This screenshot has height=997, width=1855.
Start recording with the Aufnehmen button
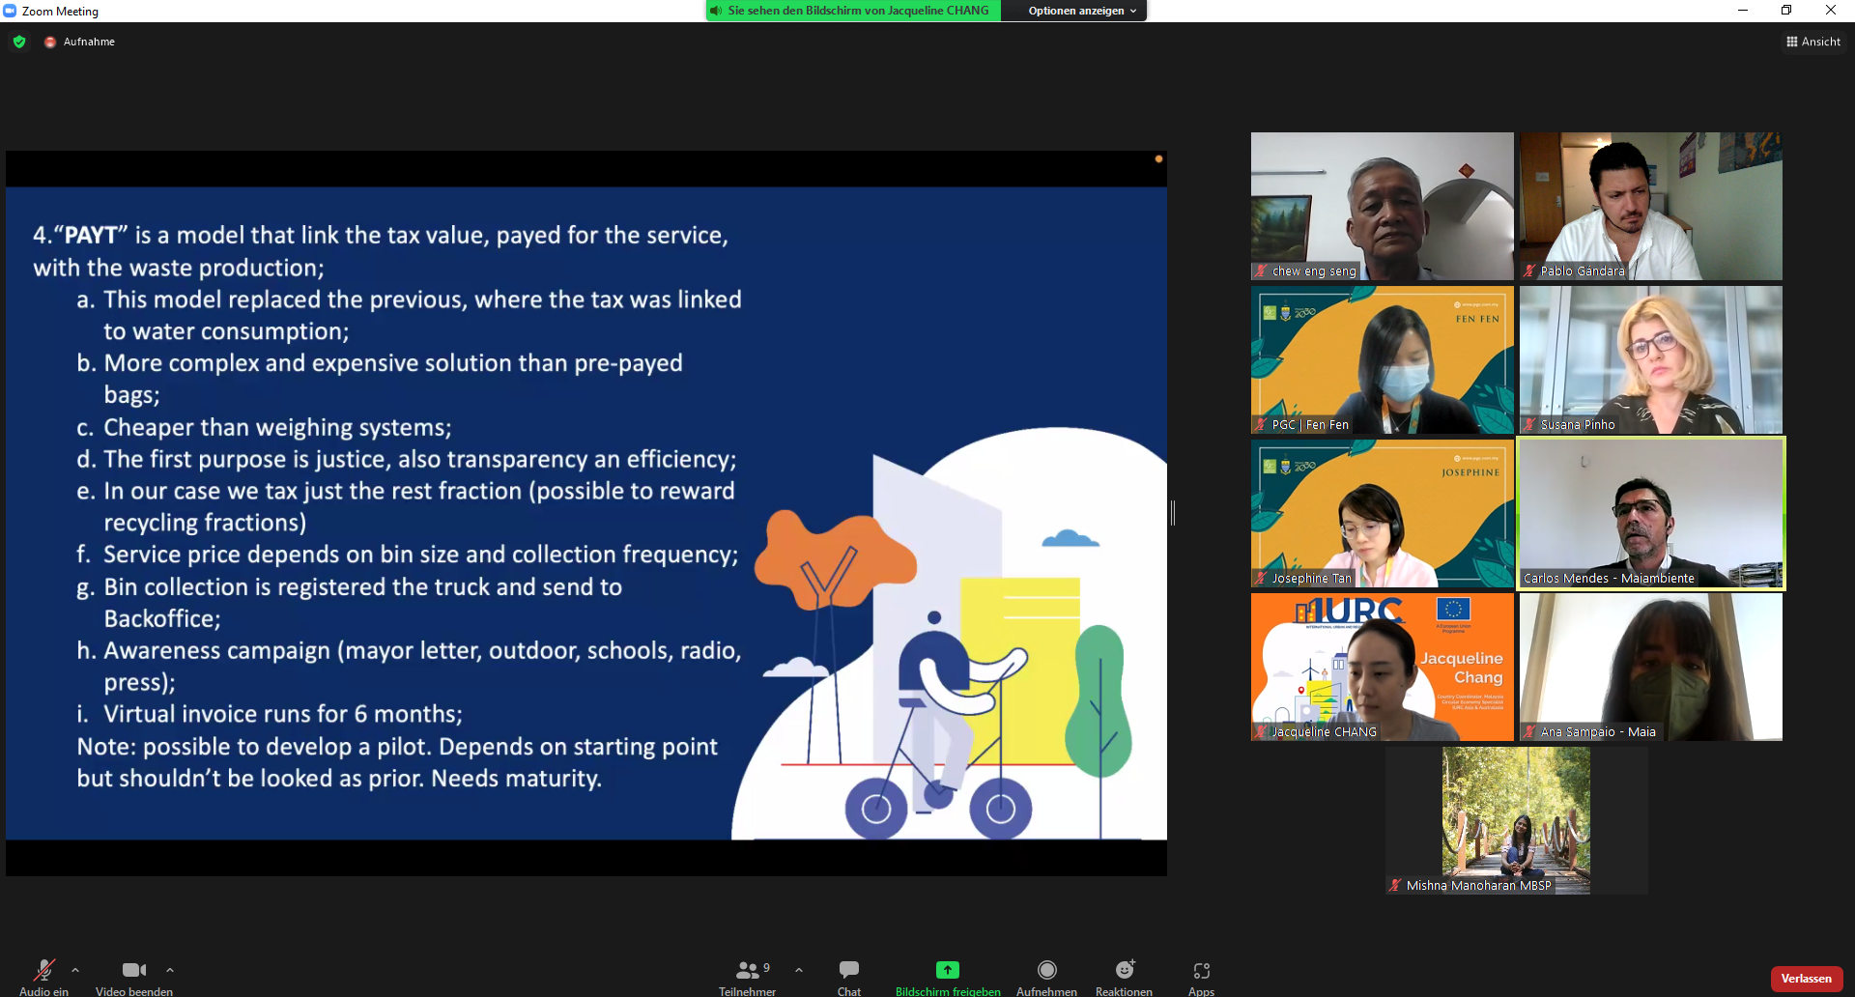(1046, 976)
